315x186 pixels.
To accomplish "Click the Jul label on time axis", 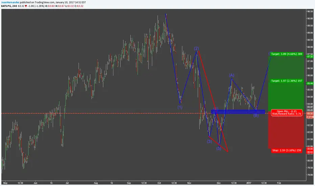I will tap(67, 183).
